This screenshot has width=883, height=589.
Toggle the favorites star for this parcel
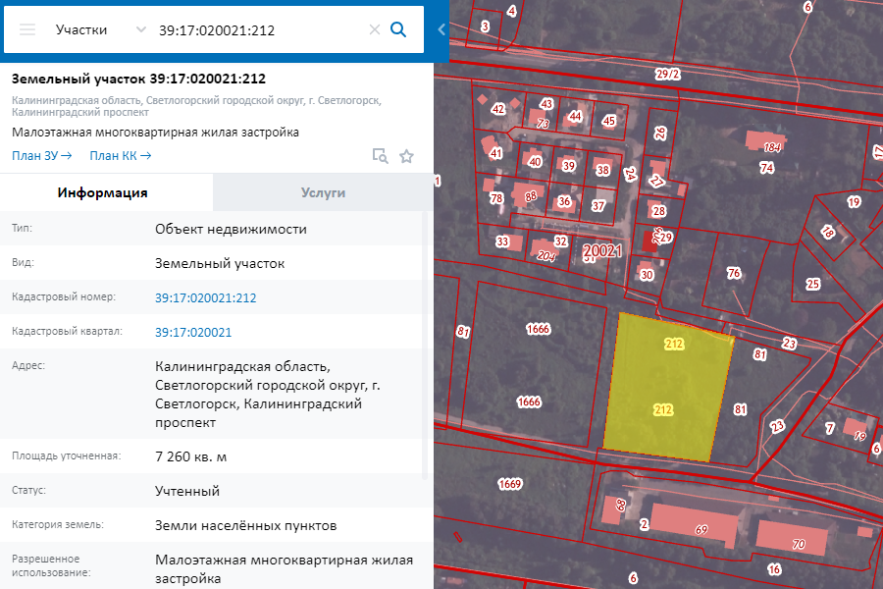coord(406,156)
